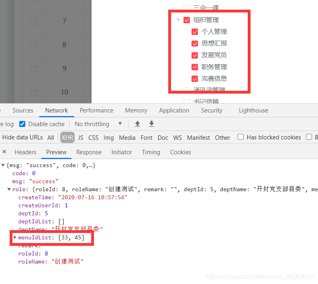
Task: Check the row 7 table checkbox
Action: tap(34, 21)
